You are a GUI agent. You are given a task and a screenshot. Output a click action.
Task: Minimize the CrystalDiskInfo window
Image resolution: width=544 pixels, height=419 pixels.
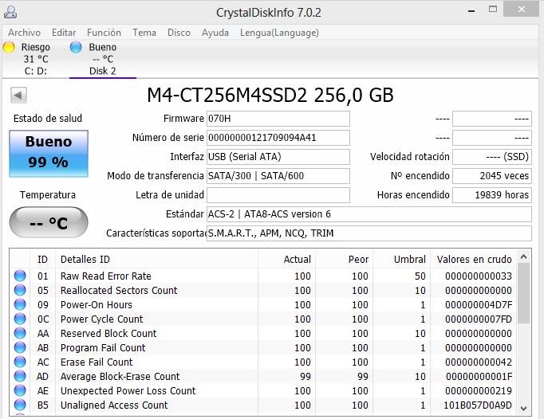point(471,10)
